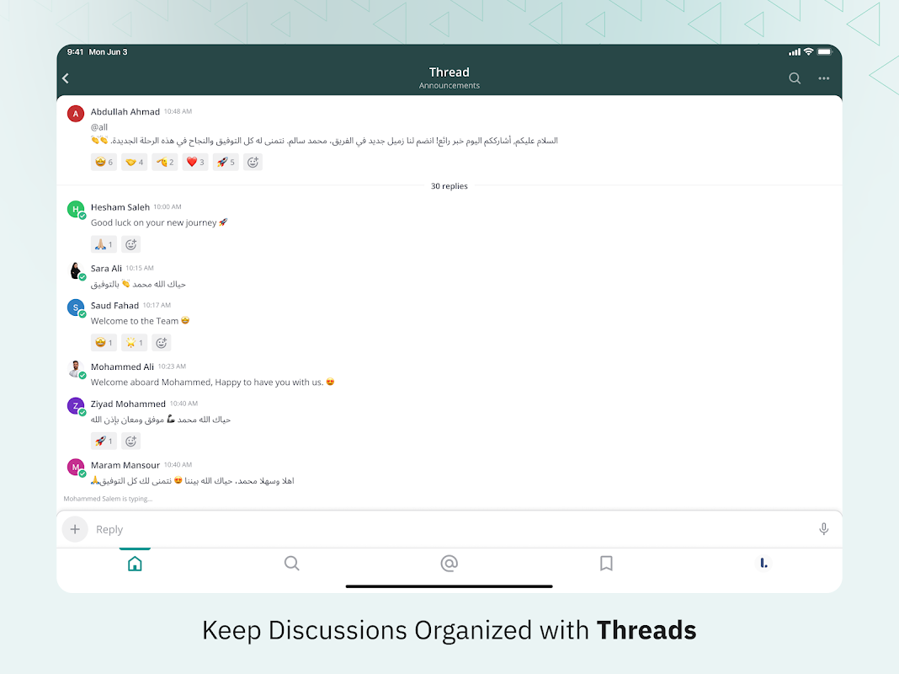This screenshot has height=674, width=899.
Task: Open the profile tab at bottom right
Action: [x=763, y=564]
